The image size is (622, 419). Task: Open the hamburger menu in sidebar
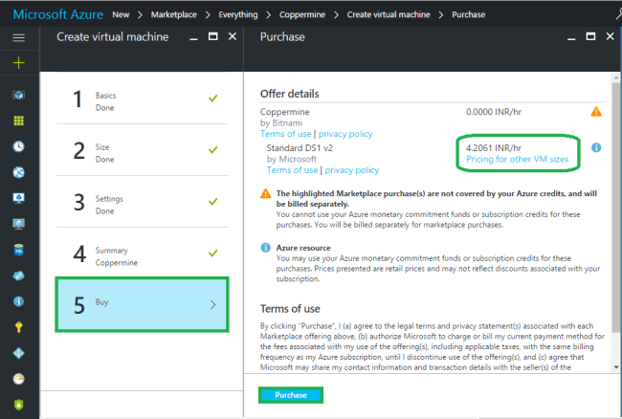19,37
